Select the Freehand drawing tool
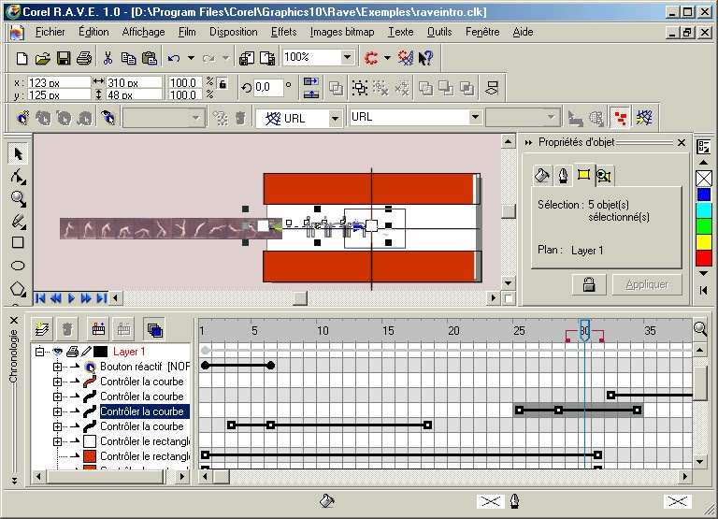This screenshot has width=718, height=519. 18,221
